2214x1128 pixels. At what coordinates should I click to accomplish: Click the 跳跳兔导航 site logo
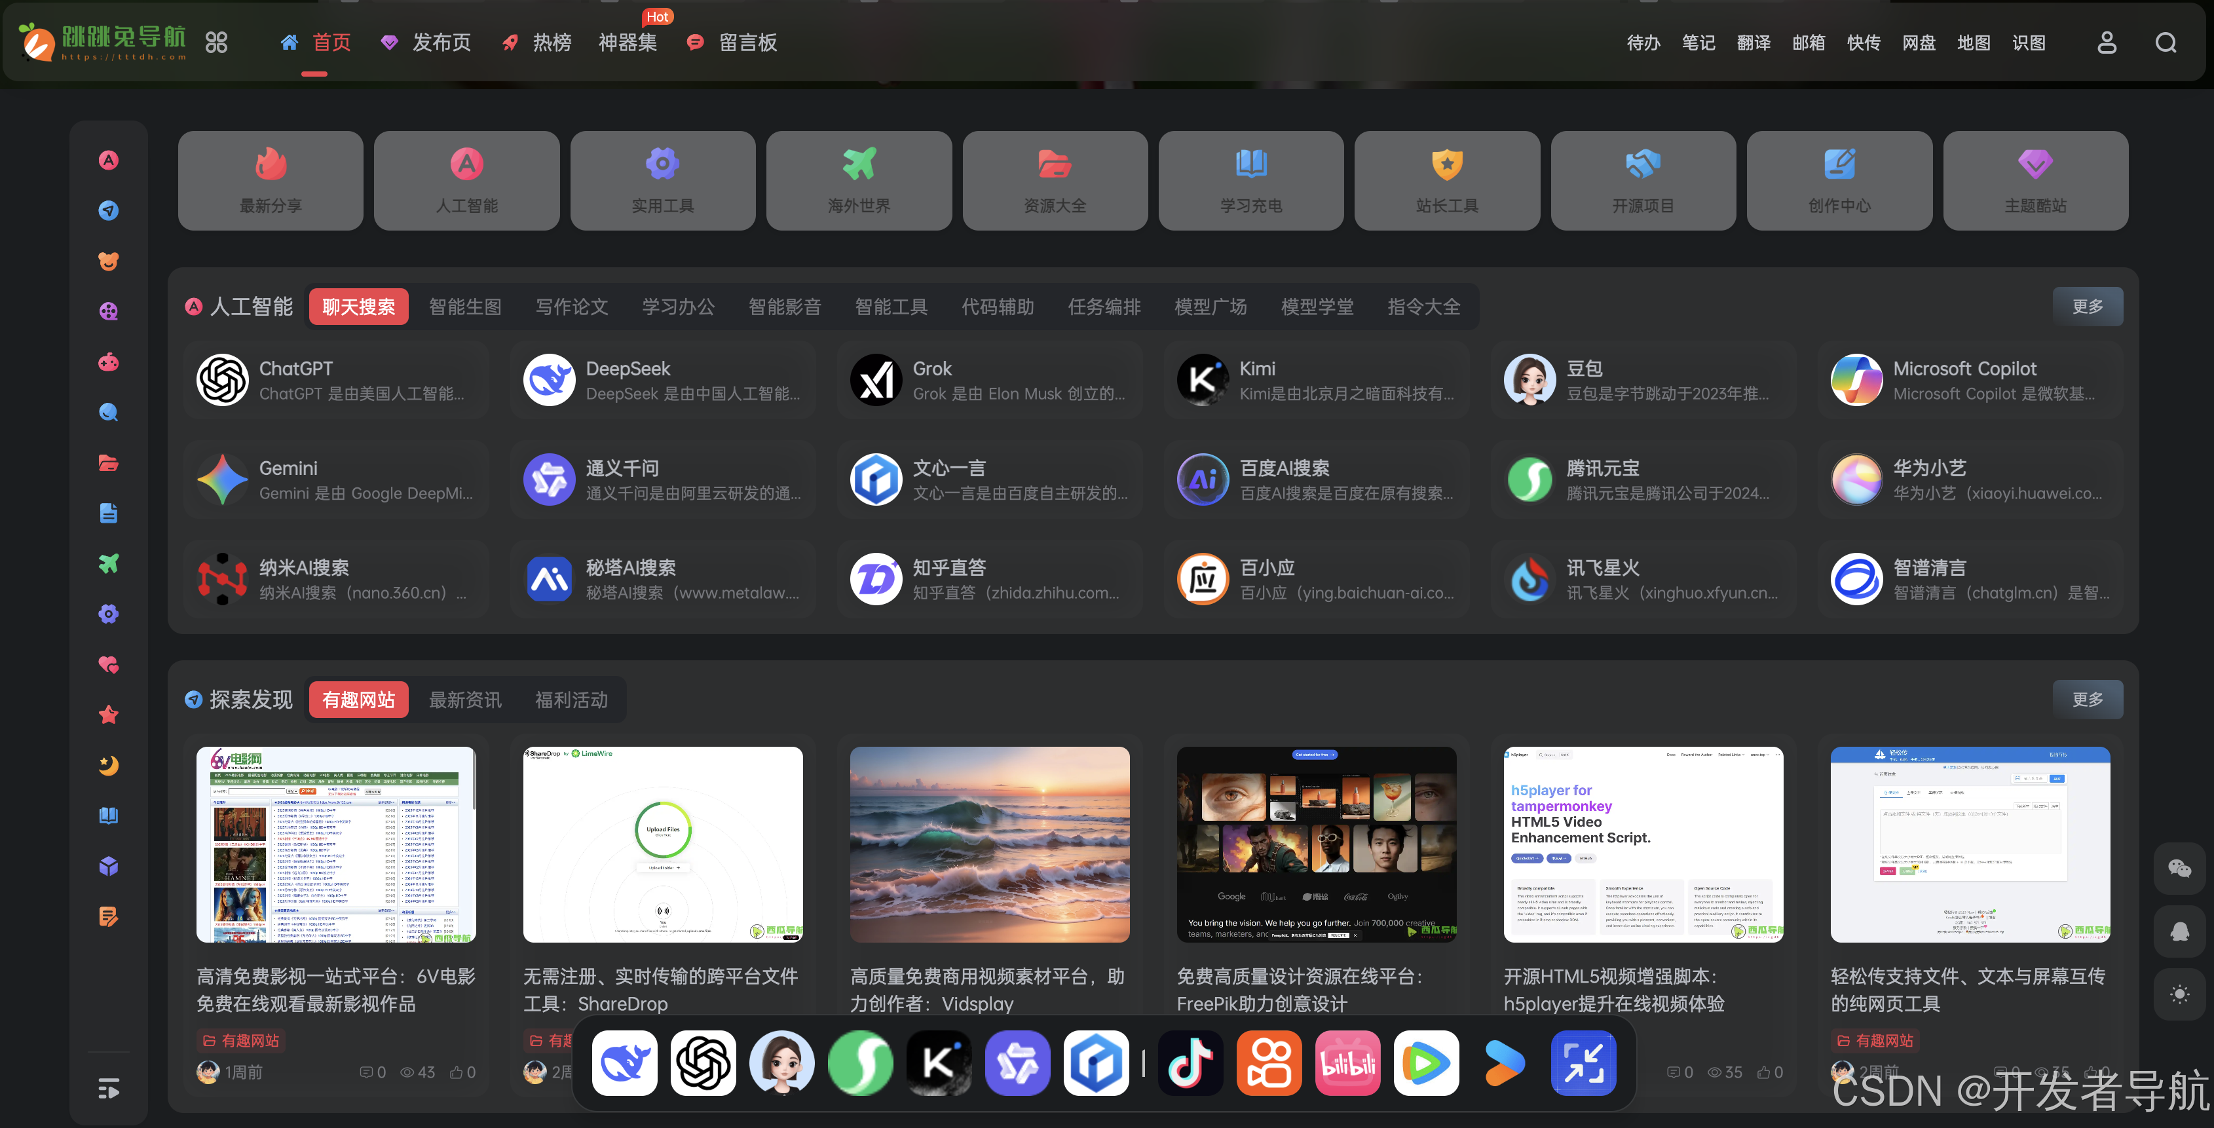click(102, 42)
